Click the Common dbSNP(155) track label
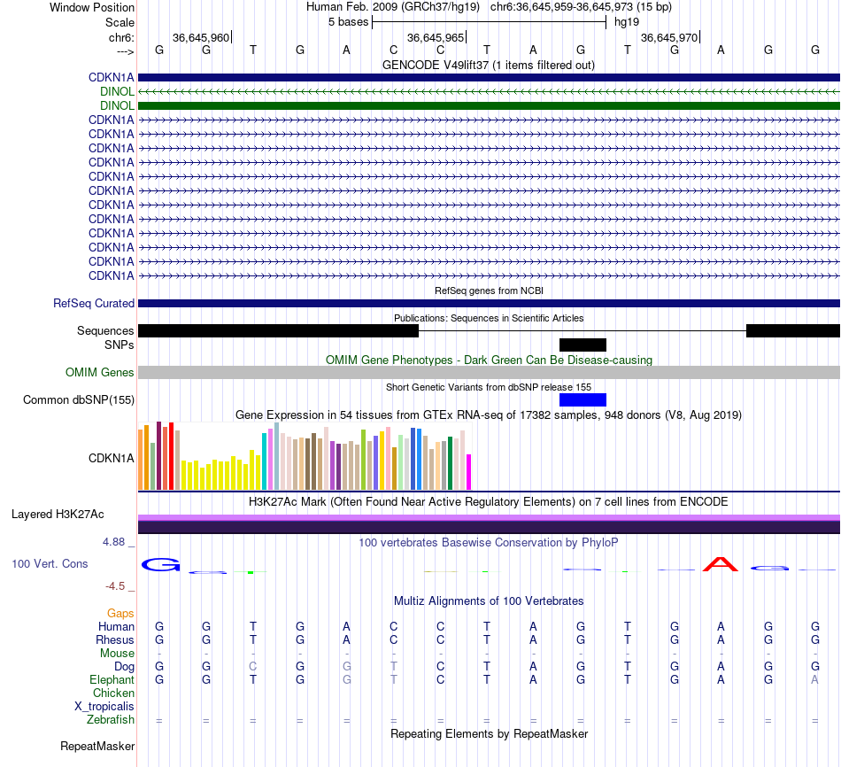841x767 pixels. [x=78, y=399]
